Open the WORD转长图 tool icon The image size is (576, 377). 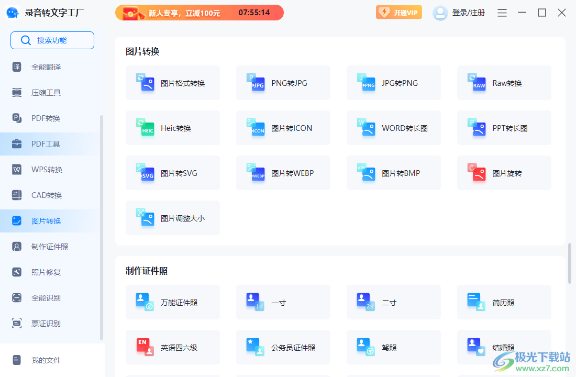(366, 128)
